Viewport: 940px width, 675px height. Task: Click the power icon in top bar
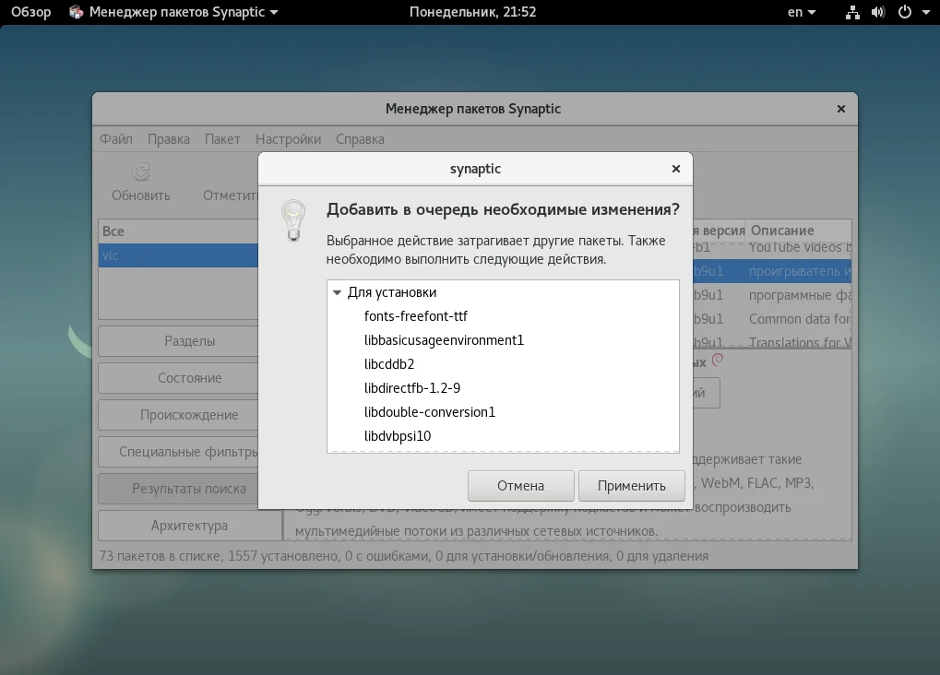coord(905,12)
